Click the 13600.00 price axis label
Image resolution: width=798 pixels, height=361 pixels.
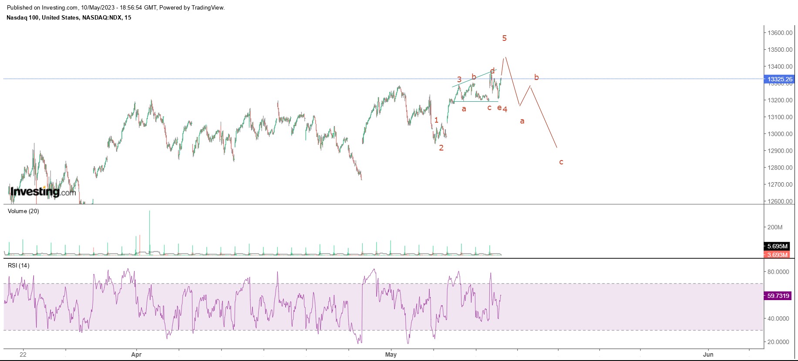tap(780, 33)
